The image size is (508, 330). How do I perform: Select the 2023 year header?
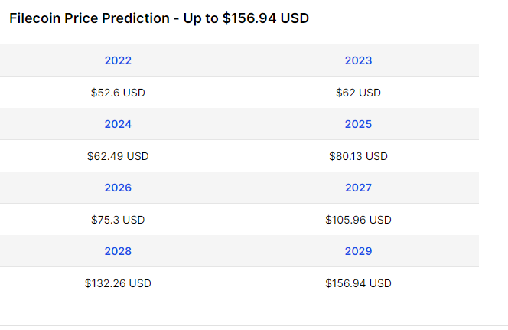pos(358,60)
